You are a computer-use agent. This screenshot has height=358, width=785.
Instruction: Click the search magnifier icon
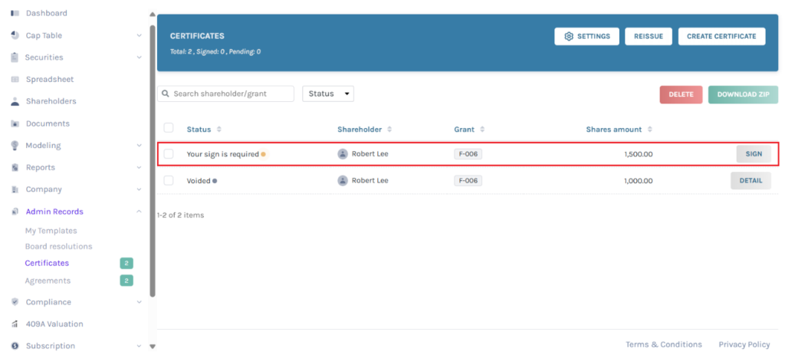tap(166, 94)
